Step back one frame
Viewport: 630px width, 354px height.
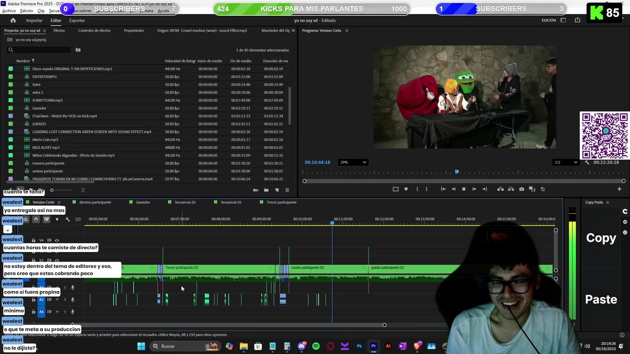coord(453,189)
